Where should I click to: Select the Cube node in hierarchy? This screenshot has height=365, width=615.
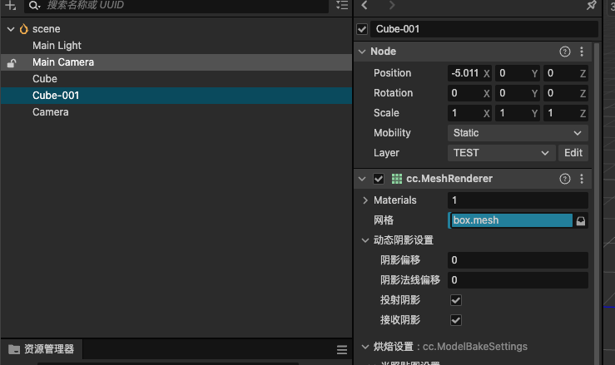coord(45,79)
